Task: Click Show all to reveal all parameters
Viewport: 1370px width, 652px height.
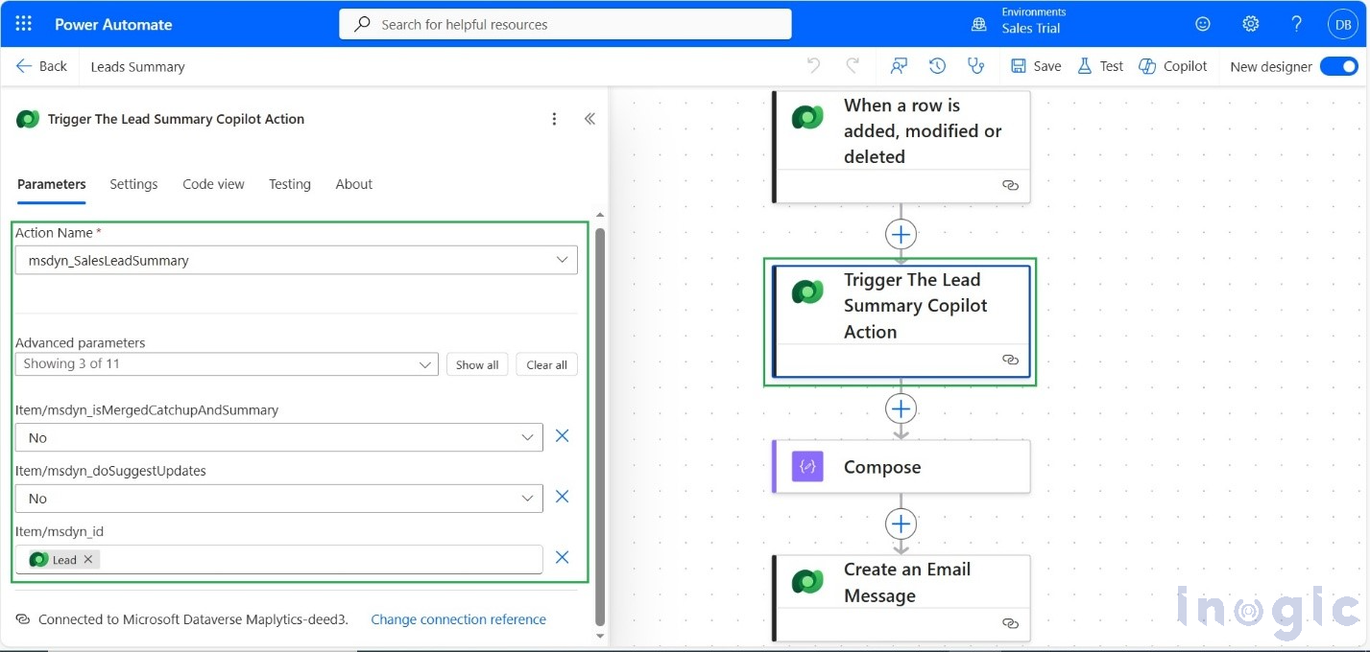Action: point(476,364)
